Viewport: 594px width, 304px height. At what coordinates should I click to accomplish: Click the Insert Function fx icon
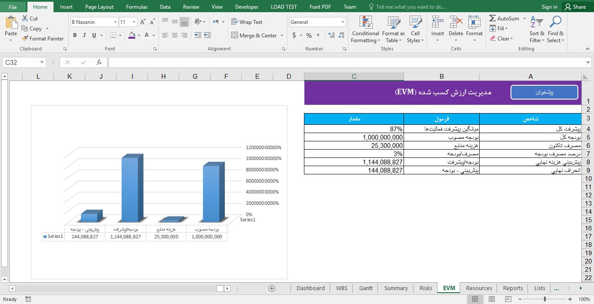(99, 62)
